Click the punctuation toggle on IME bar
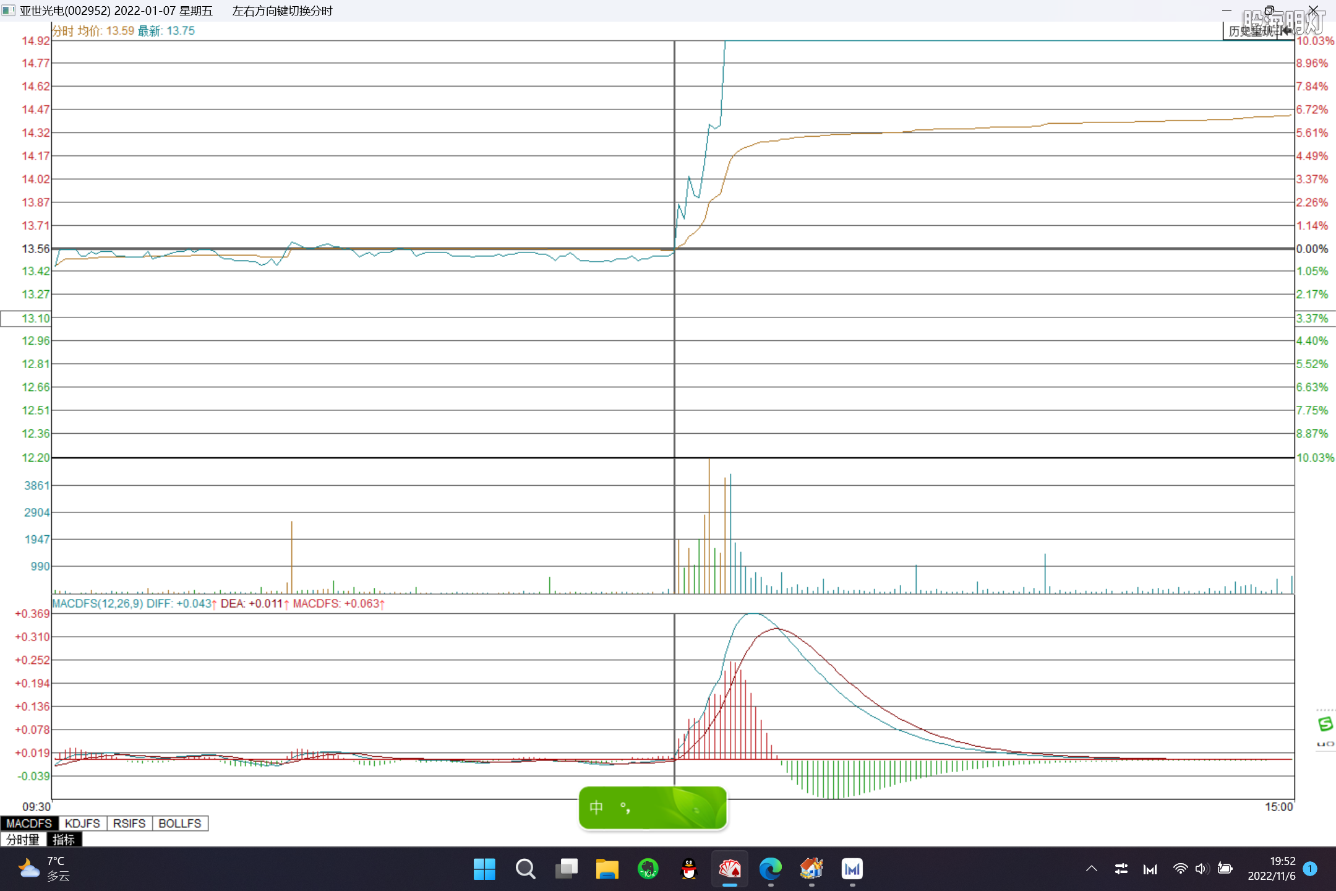This screenshot has width=1336, height=891. 625,807
